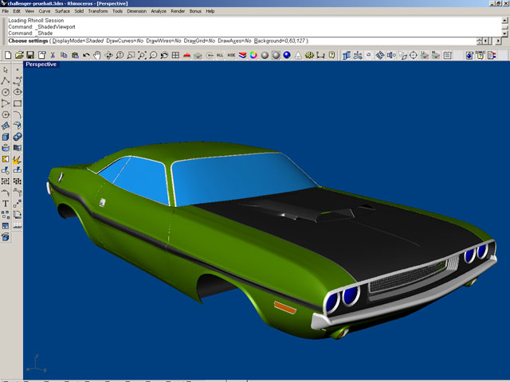The height and width of the screenshot is (382, 510).
Task: Click the Perspective viewport title label
Action: (x=41, y=64)
